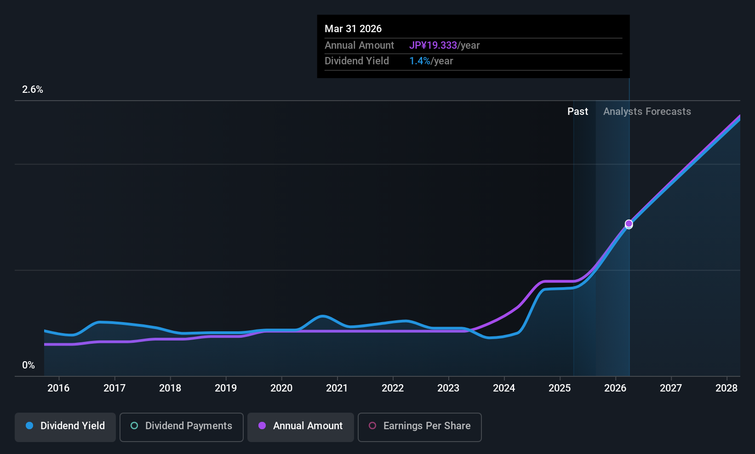The height and width of the screenshot is (454, 755).
Task: Click the Earnings Per Share legend button
Action: tap(419, 427)
